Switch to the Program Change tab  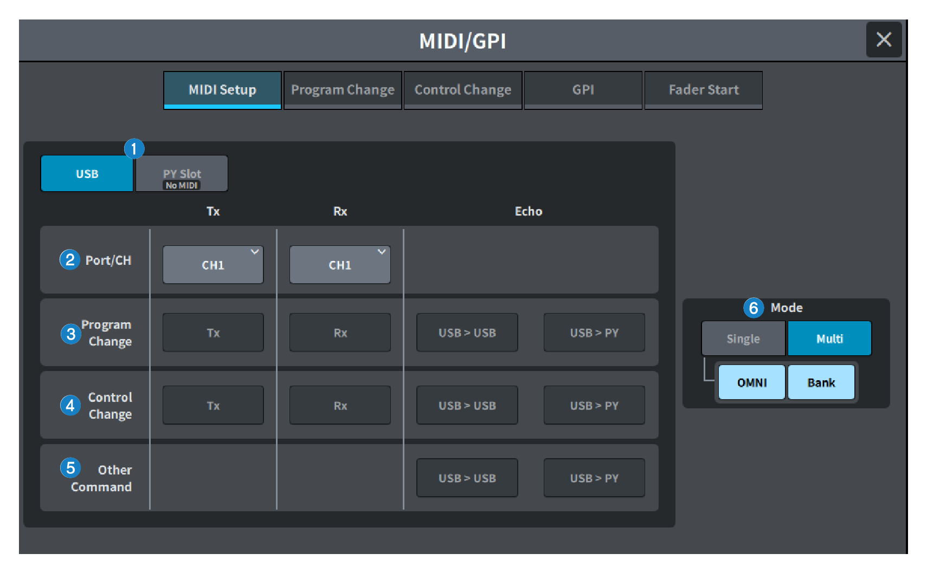pyautogui.click(x=342, y=90)
